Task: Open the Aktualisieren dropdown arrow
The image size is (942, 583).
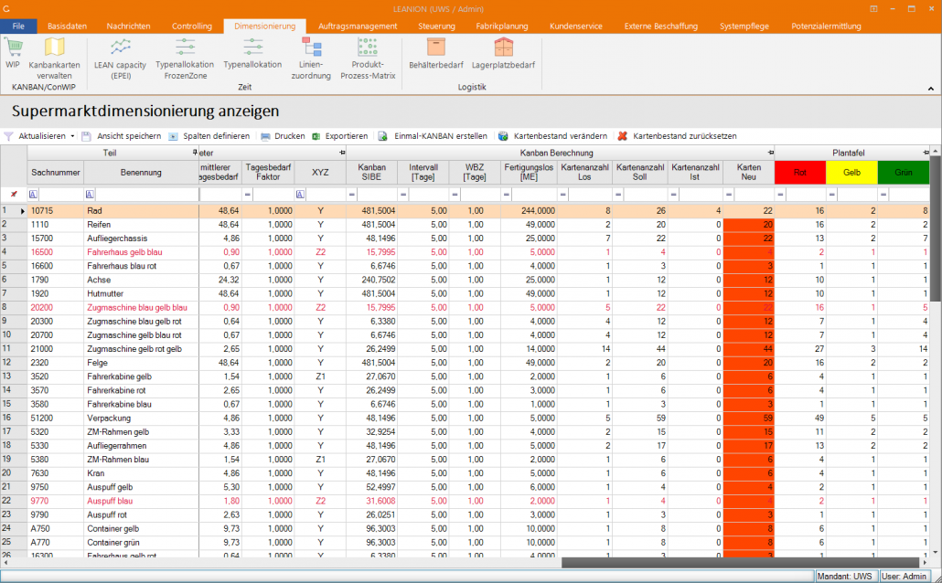Action: tap(72, 136)
